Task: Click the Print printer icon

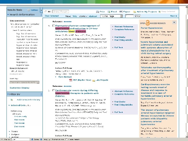Action: (x=97, y=12)
